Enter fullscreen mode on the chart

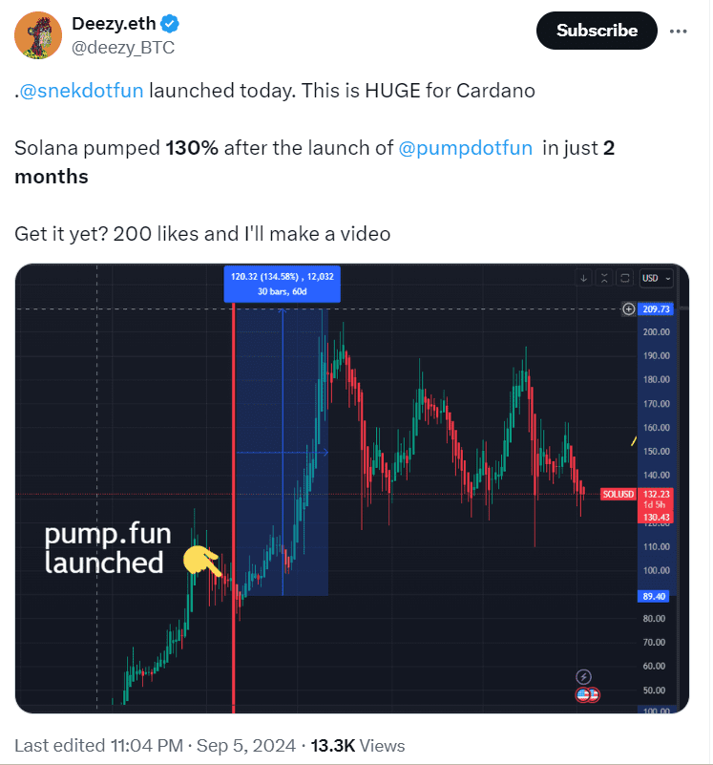(x=624, y=278)
